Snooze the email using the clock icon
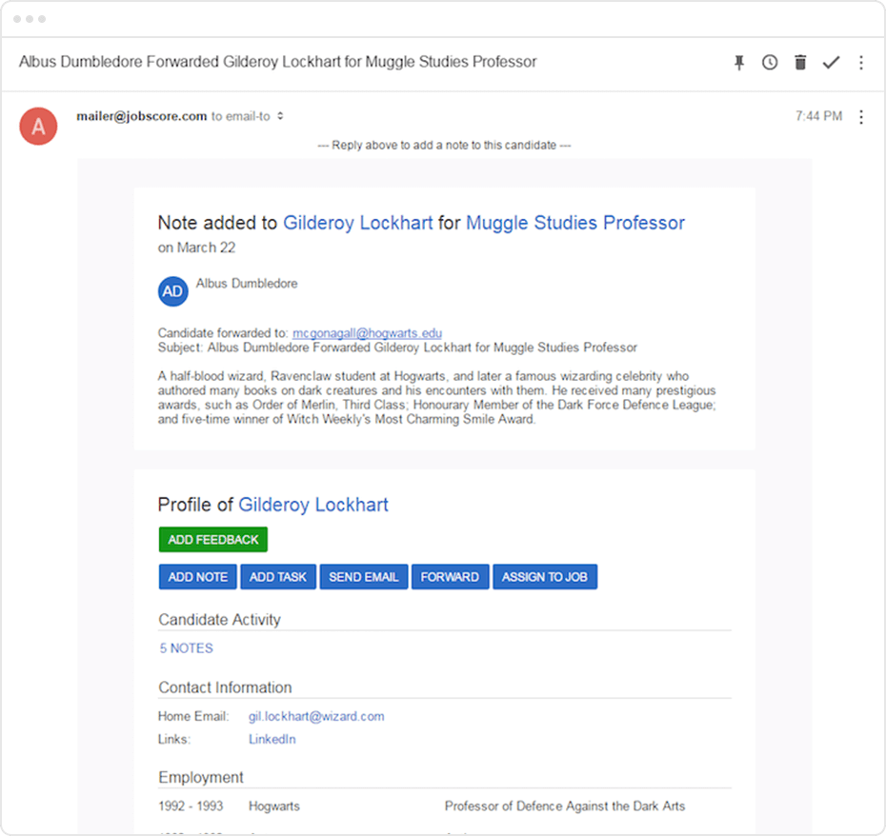The width and height of the screenshot is (886, 836). pyautogui.click(x=770, y=62)
